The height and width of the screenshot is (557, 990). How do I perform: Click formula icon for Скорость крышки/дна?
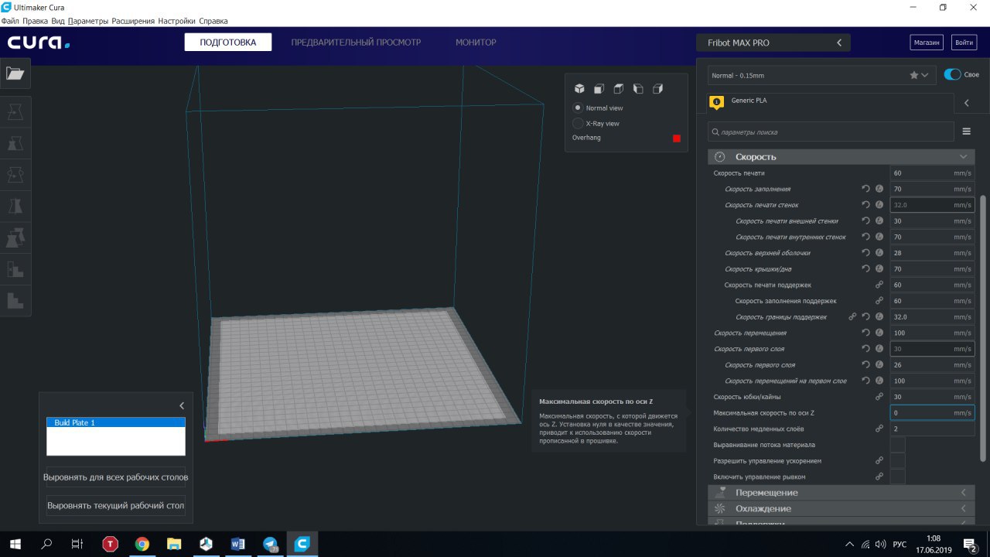coord(879,268)
